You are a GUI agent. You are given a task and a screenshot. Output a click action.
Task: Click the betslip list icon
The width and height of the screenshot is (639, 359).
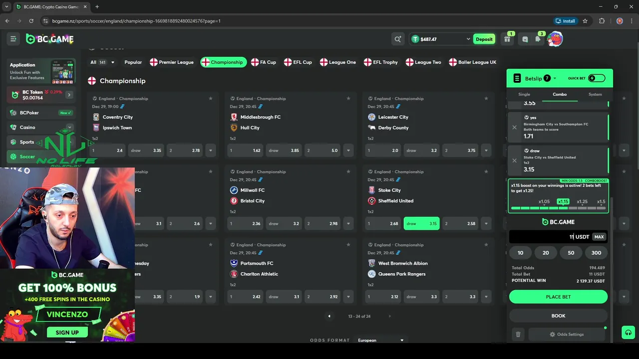(517, 78)
